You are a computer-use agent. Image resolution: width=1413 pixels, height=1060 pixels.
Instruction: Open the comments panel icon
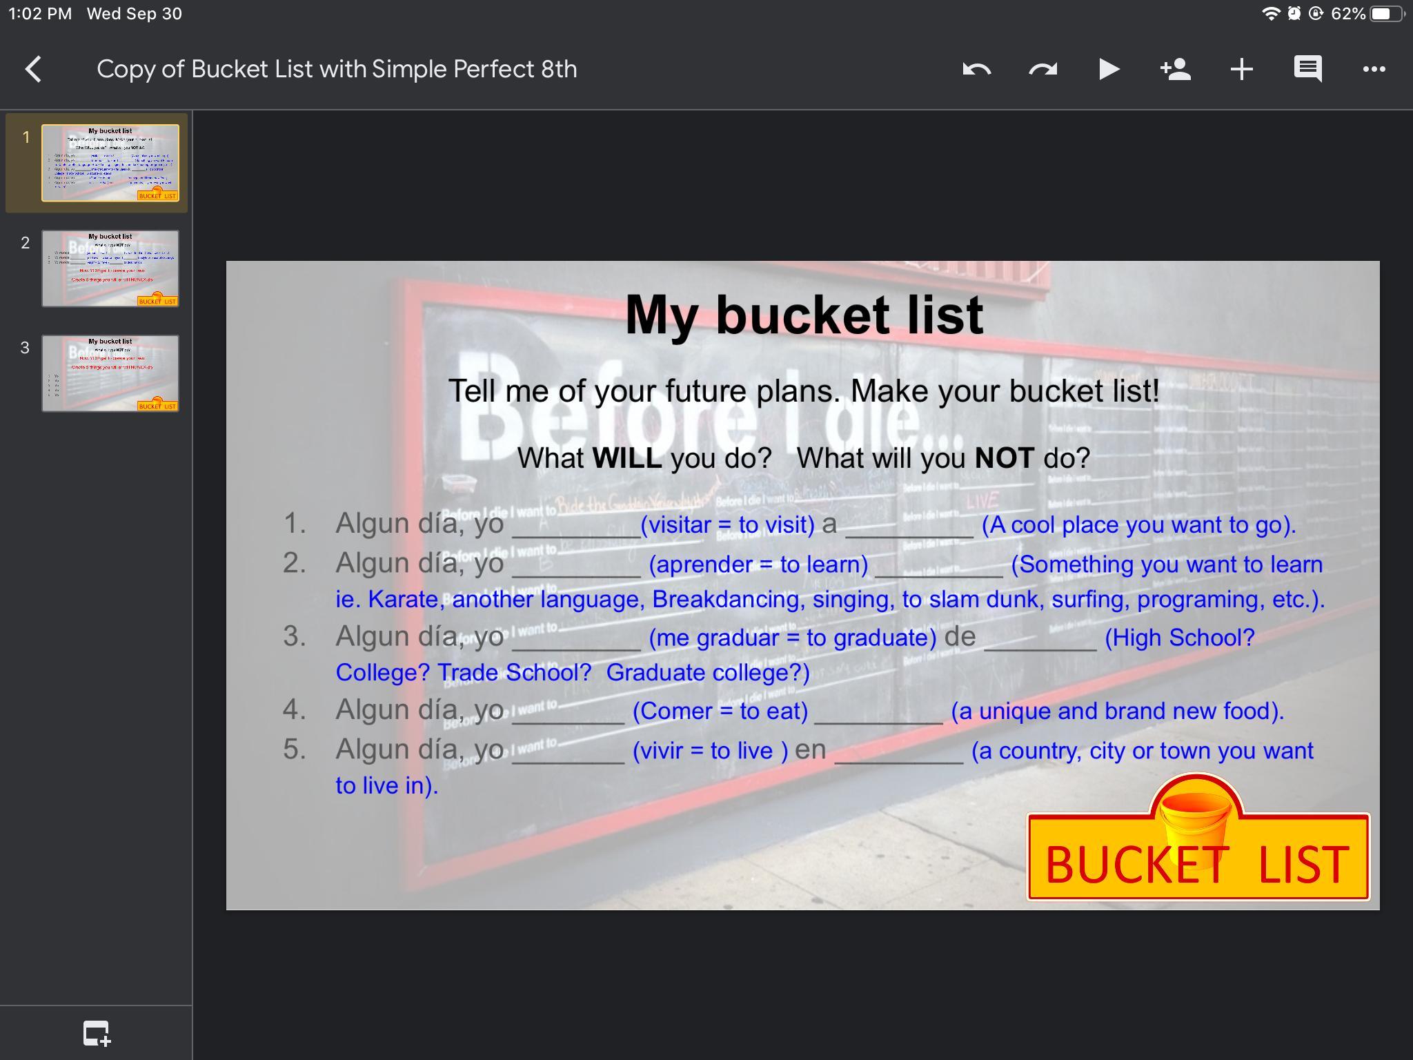pos(1307,69)
